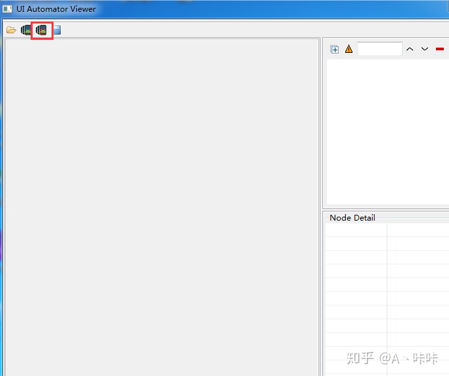Click the UI Automator Viewer title bar icon
The image size is (449, 376).
7,9
